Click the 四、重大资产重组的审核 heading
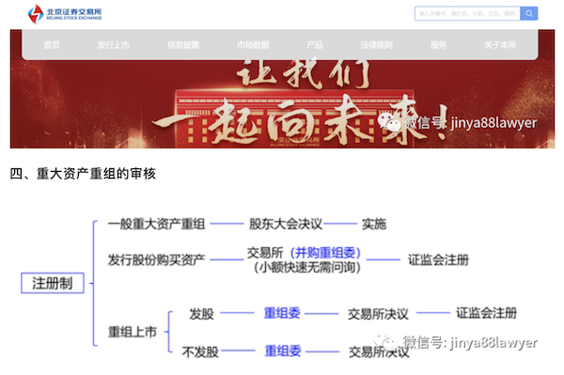This screenshot has height=375, width=564. coord(83,174)
